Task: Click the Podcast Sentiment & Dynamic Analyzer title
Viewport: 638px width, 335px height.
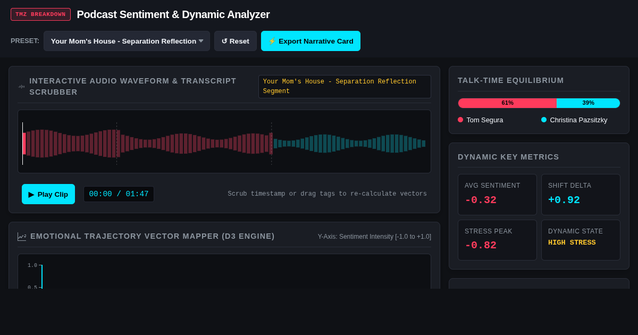Action: 173,14
